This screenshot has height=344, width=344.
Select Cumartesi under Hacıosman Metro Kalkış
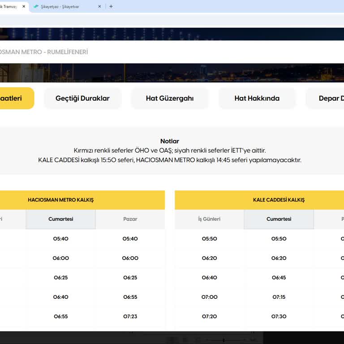tap(61, 219)
